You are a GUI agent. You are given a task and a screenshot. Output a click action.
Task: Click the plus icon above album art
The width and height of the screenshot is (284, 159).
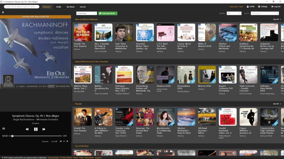click(x=3, y=12)
